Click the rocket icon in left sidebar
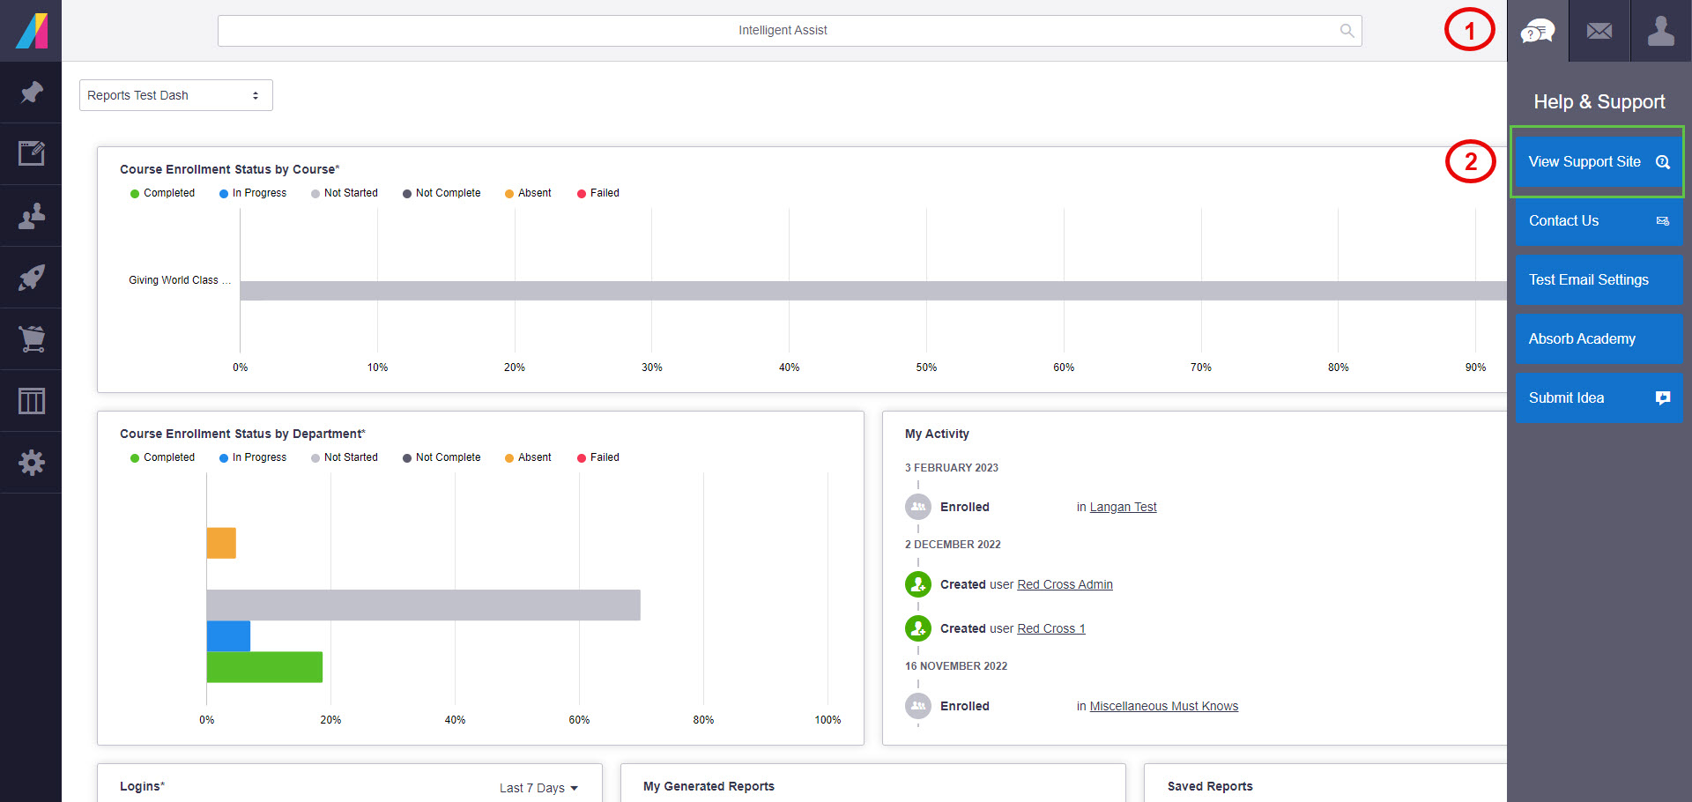 pos(32,278)
